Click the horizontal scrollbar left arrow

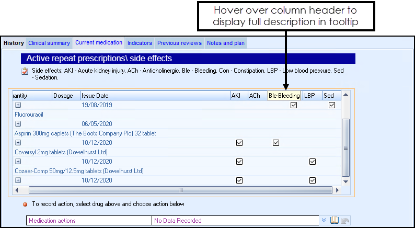coord(17,190)
